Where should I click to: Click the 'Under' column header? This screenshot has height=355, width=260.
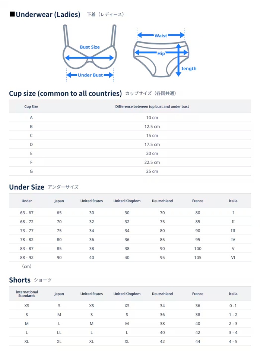tap(27, 201)
